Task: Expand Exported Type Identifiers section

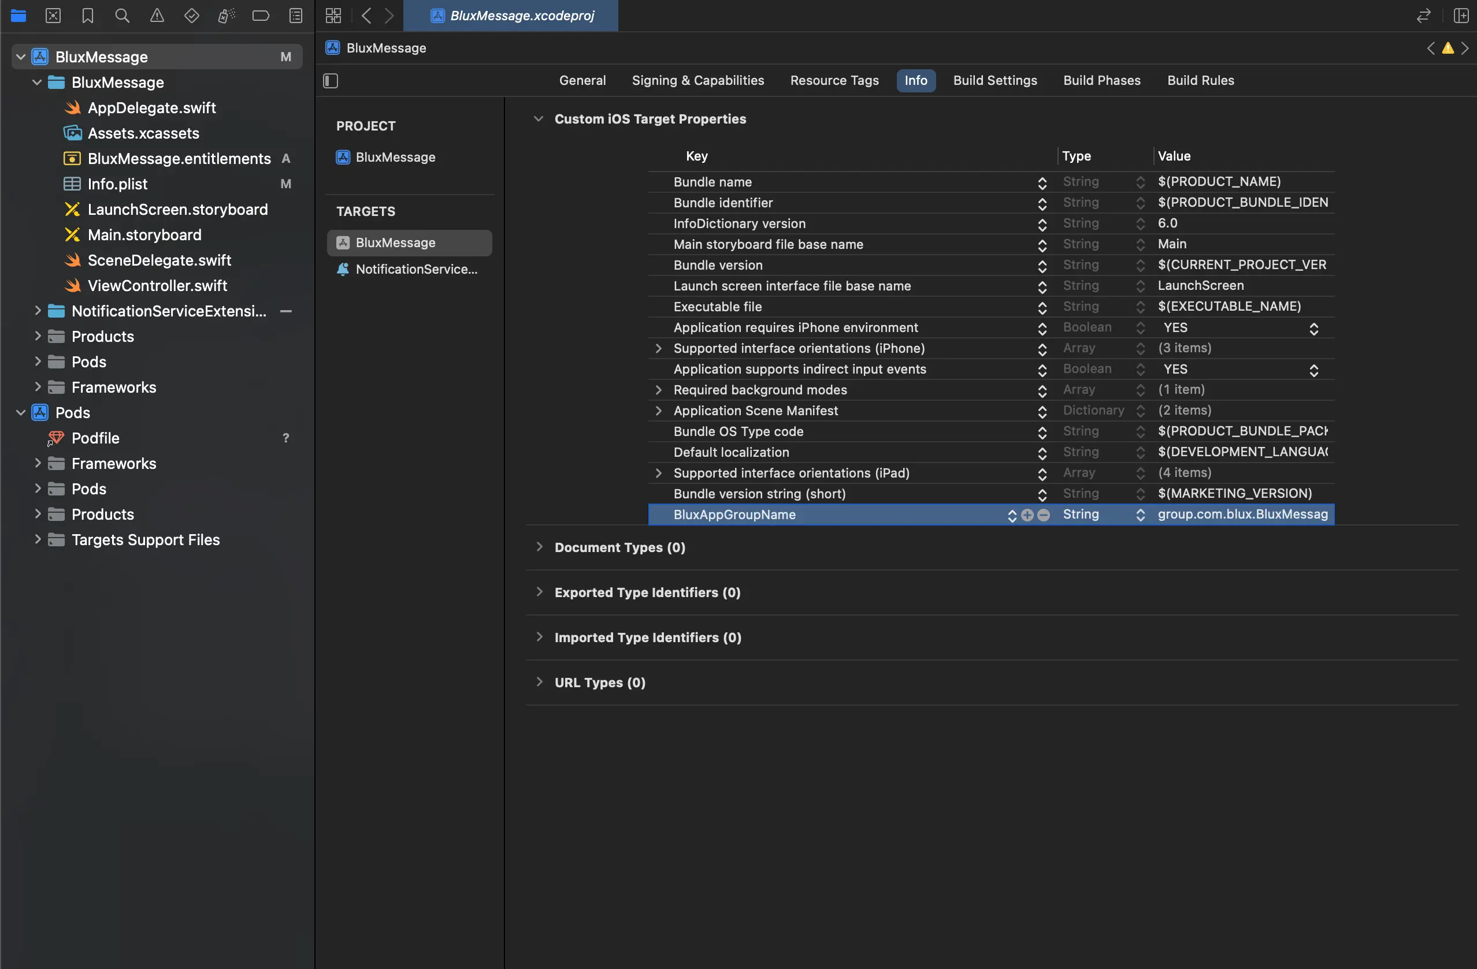Action: pyautogui.click(x=539, y=592)
